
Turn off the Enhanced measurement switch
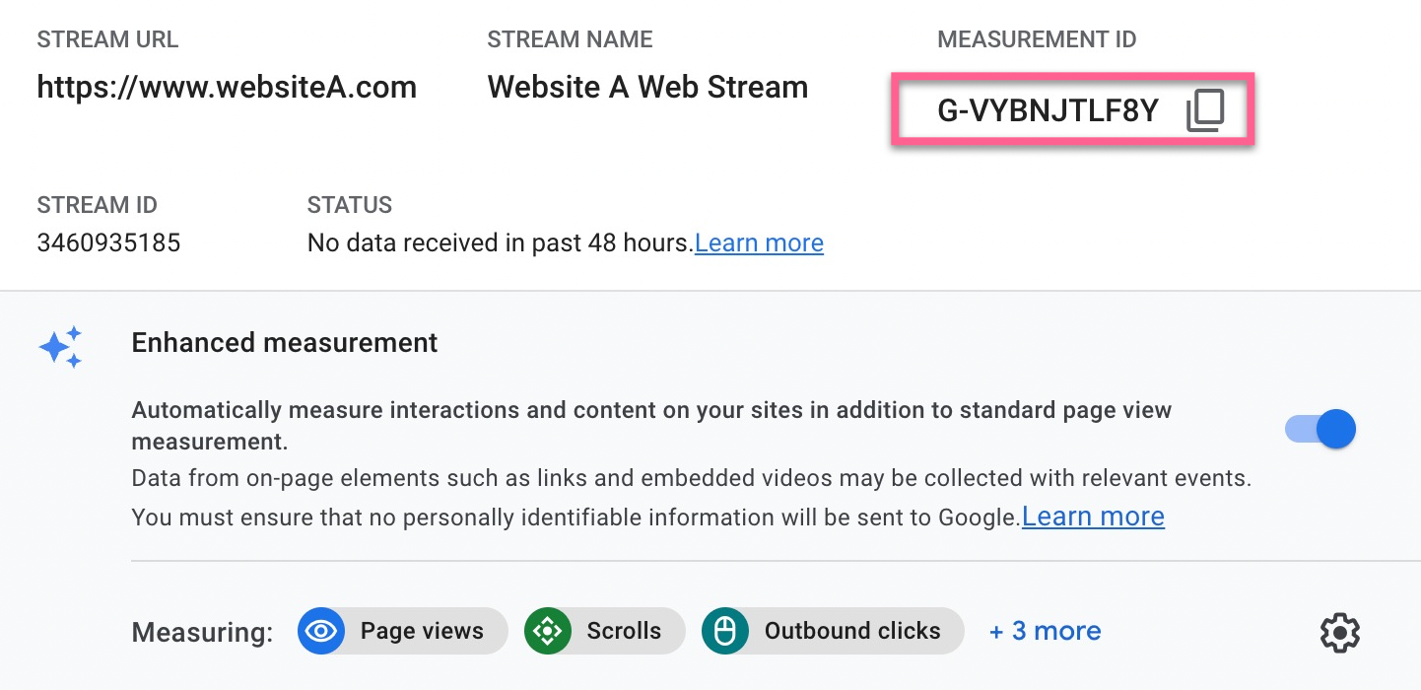(x=1320, y=430)
